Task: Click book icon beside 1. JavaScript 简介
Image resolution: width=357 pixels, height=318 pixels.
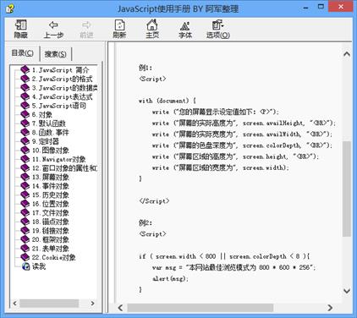Action: click(25, 69)
